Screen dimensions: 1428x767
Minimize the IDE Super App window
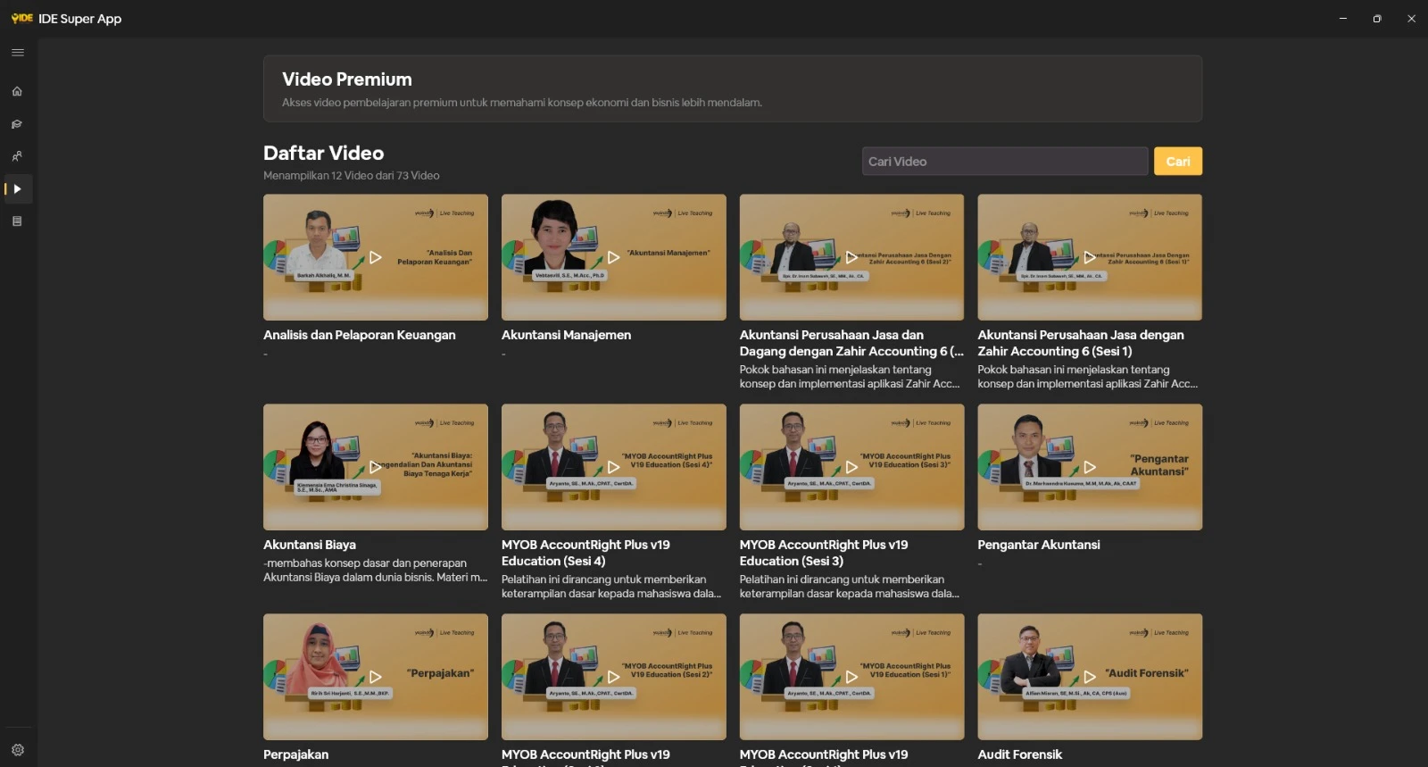point(1343,19)
